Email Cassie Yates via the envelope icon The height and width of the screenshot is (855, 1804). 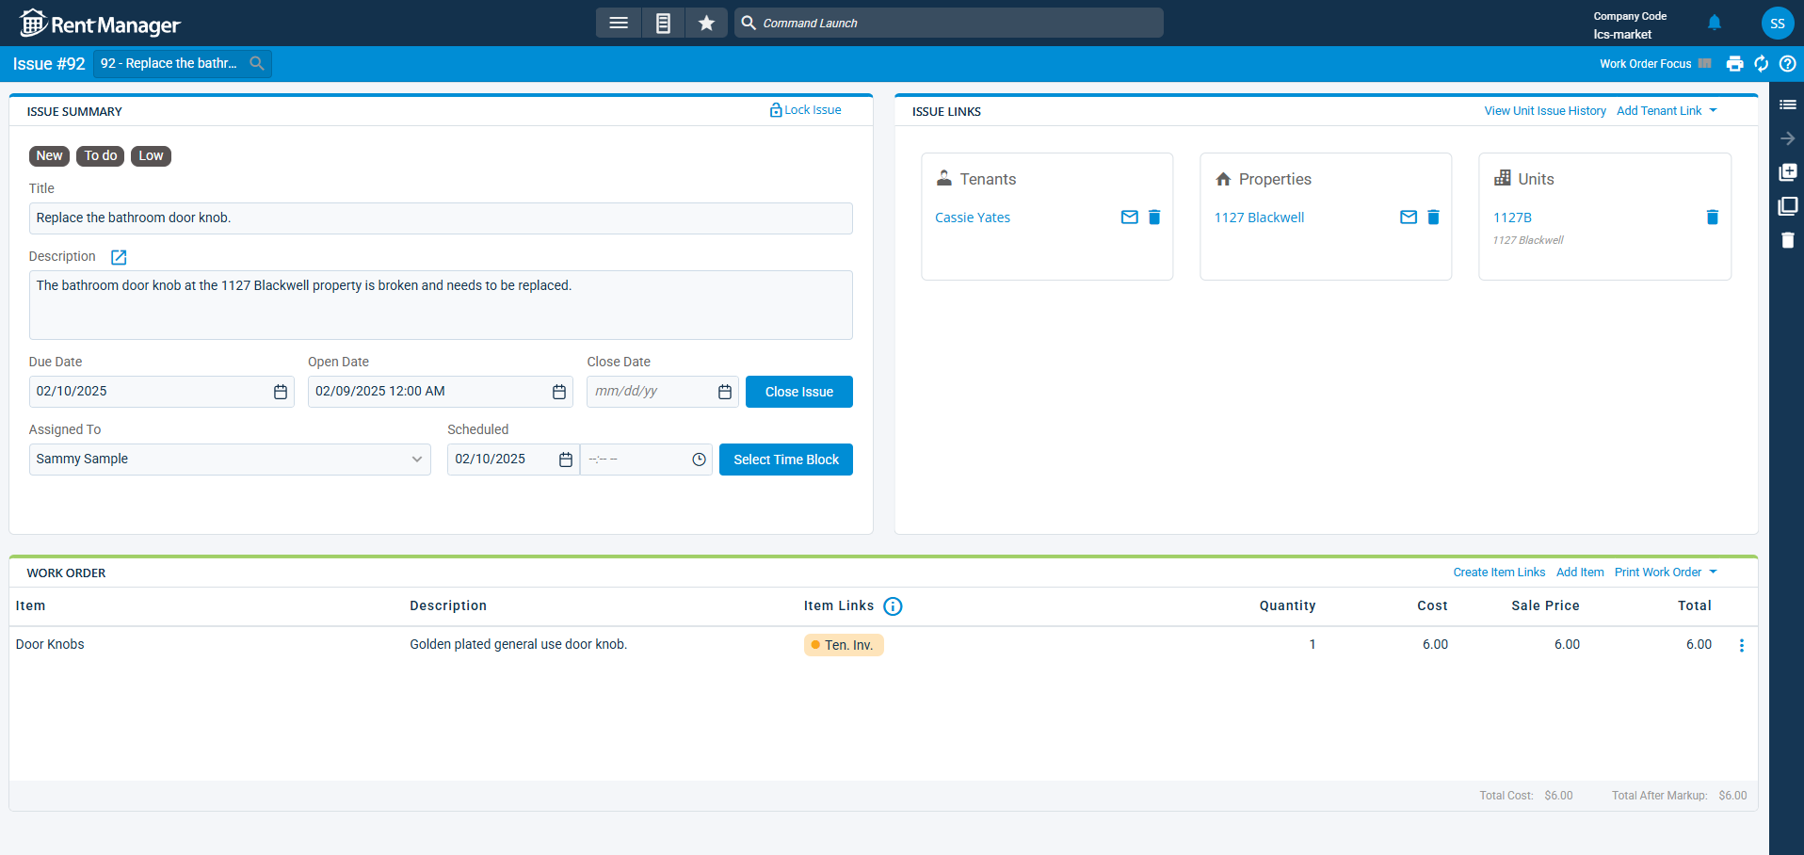coord(1129,217)
